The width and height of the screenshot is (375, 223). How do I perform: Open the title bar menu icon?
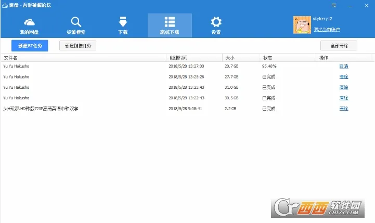point(334,5)
